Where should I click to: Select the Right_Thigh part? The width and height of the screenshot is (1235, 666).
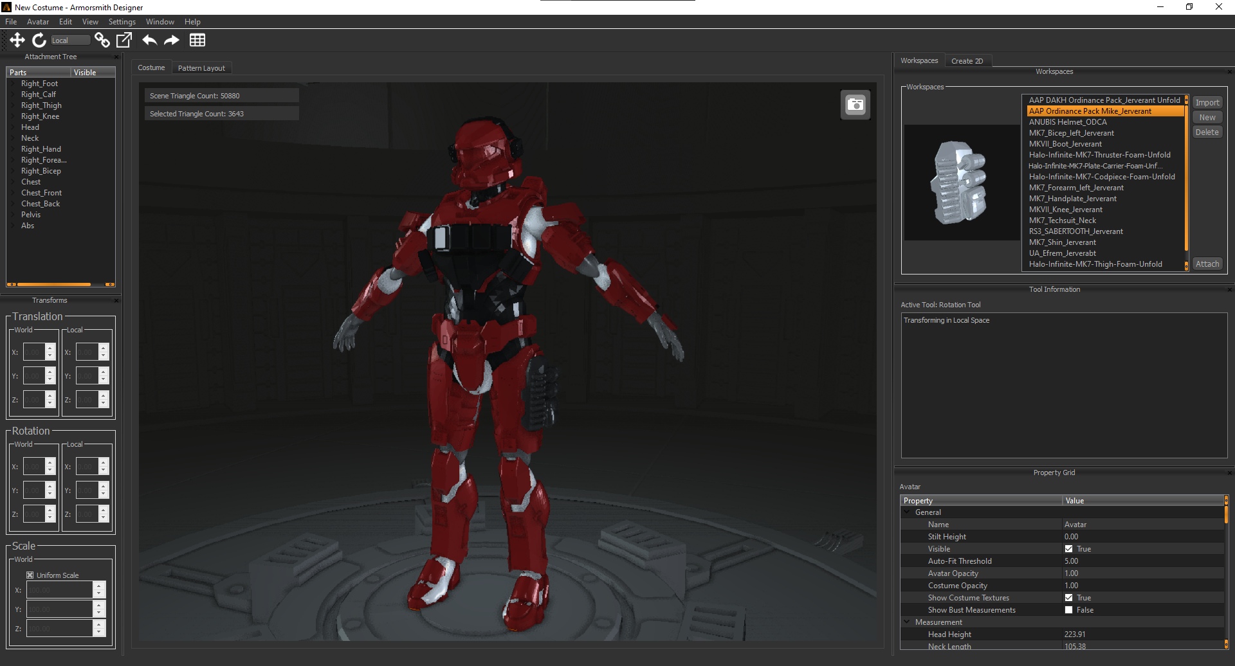[x=41, y=105]
